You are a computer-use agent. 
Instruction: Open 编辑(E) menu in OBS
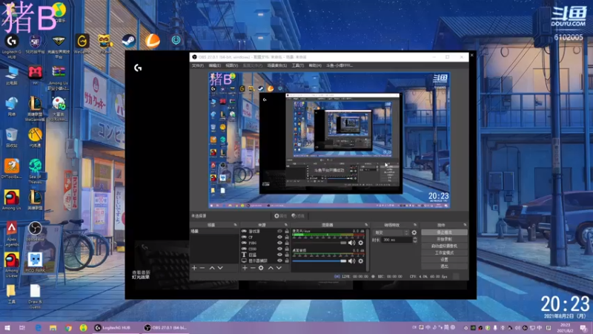click(x=215, y=65)
